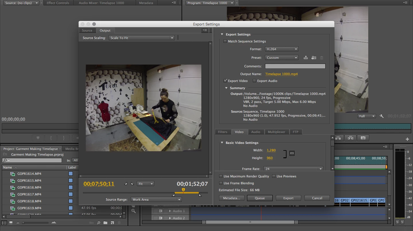Click the Metadata... button
This screenshot has width=413, height=231.
[x=231, y=198]
